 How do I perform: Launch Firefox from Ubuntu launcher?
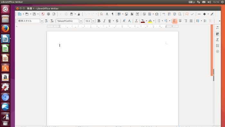click(x=5, y=29)
